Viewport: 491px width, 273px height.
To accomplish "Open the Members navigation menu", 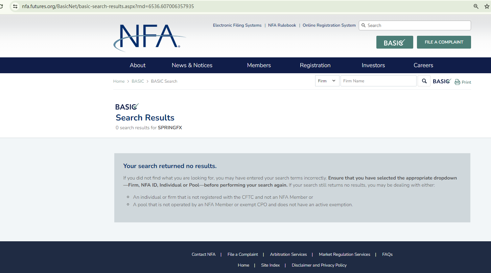I will pos(259,65).
